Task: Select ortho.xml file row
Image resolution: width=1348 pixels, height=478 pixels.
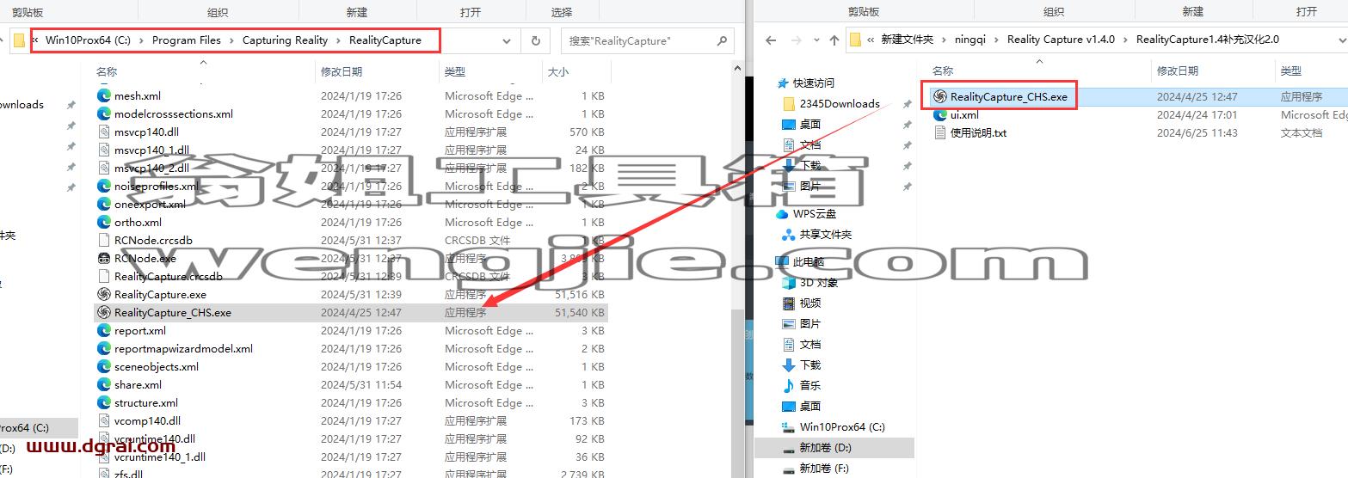Action: coord(350,222)
